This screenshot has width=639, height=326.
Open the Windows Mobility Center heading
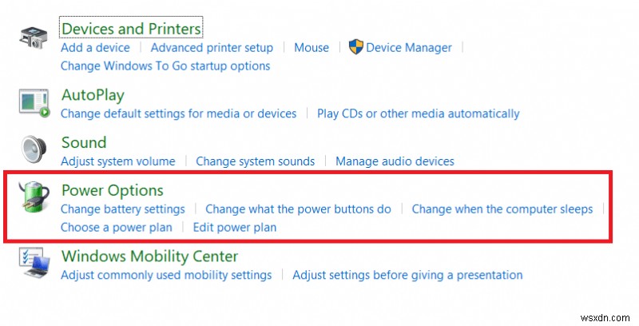tap(149, 256)
